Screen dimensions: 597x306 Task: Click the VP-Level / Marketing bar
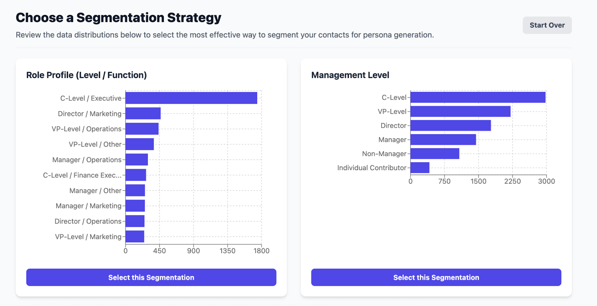135,237
